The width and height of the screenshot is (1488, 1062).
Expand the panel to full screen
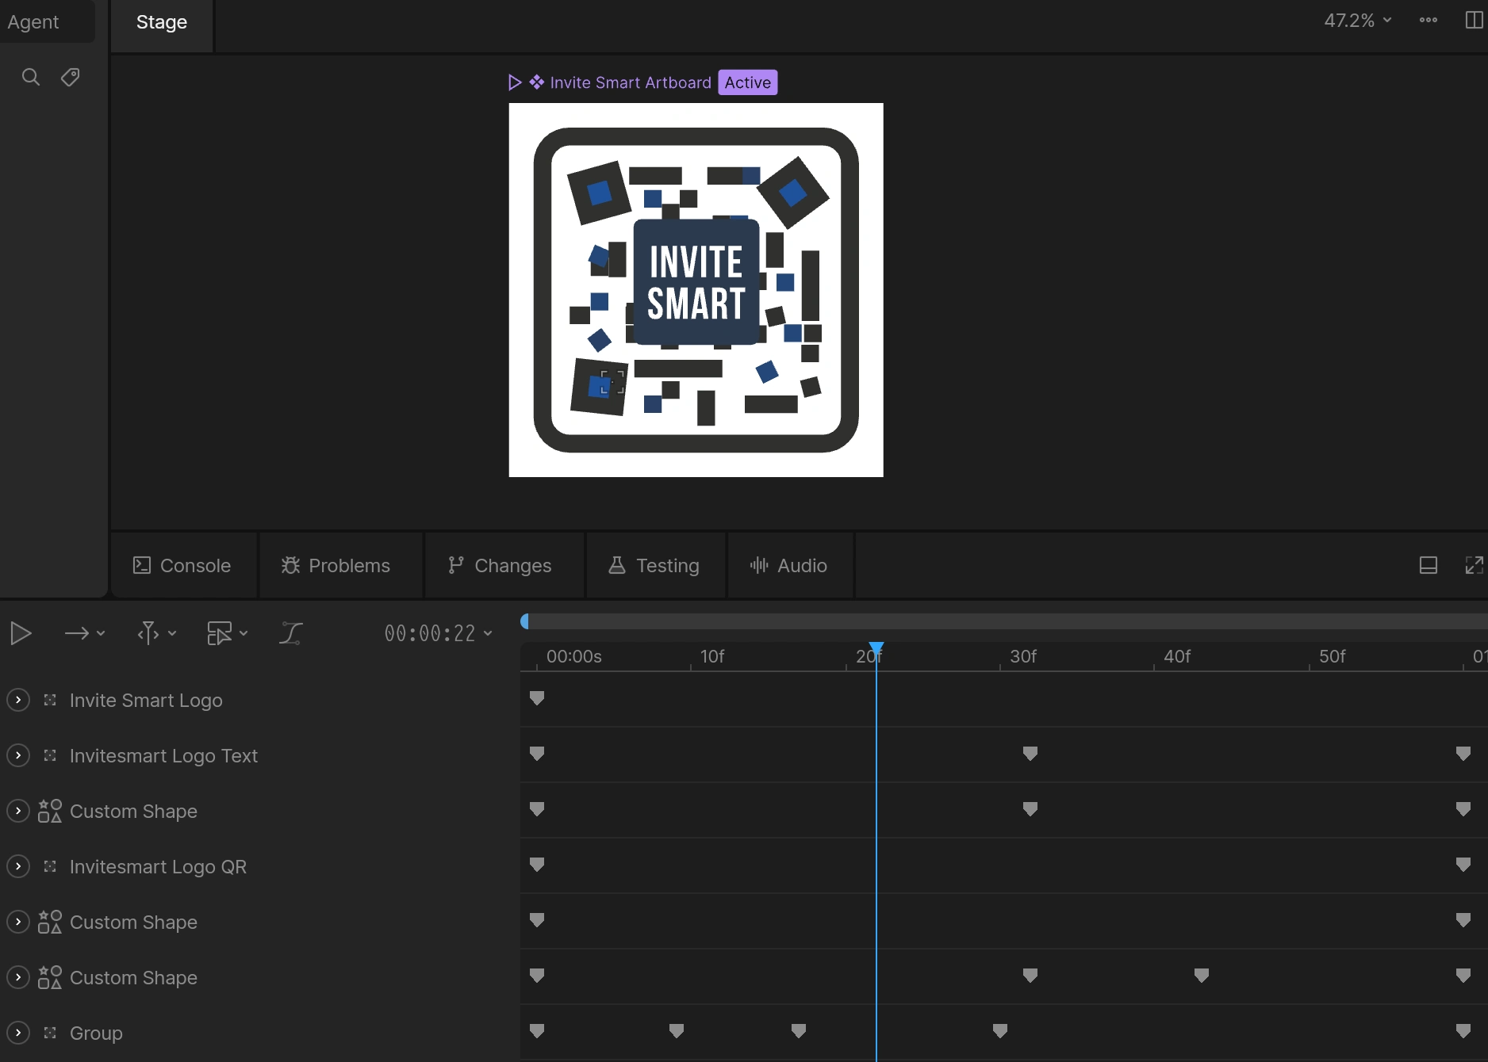click(1474, 565)
